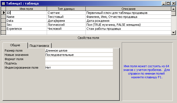Click the Новые значения value 'Последовательные'
Image resolution: width=177 pixels, height=103 pixels.
tap(79, 55)
